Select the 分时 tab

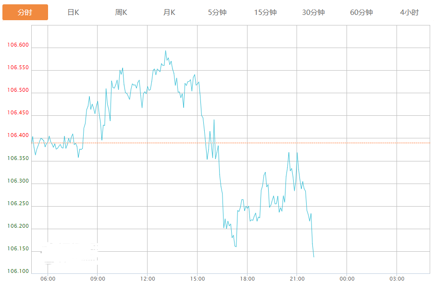25,12
